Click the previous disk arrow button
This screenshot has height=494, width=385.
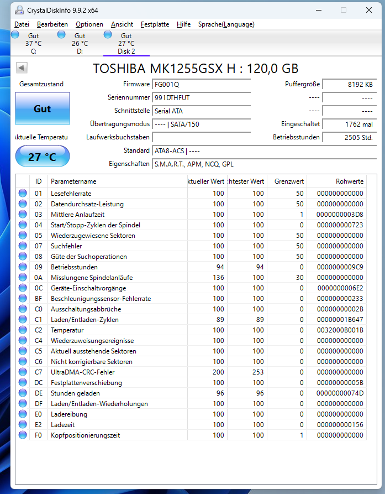pyautogui.click(x=22, y=67)
